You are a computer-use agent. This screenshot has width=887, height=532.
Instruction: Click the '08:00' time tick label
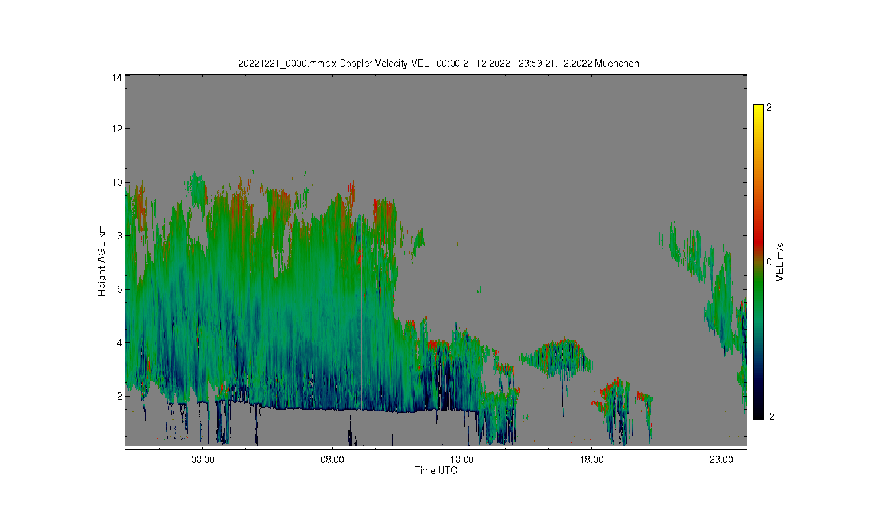[332, 459]
